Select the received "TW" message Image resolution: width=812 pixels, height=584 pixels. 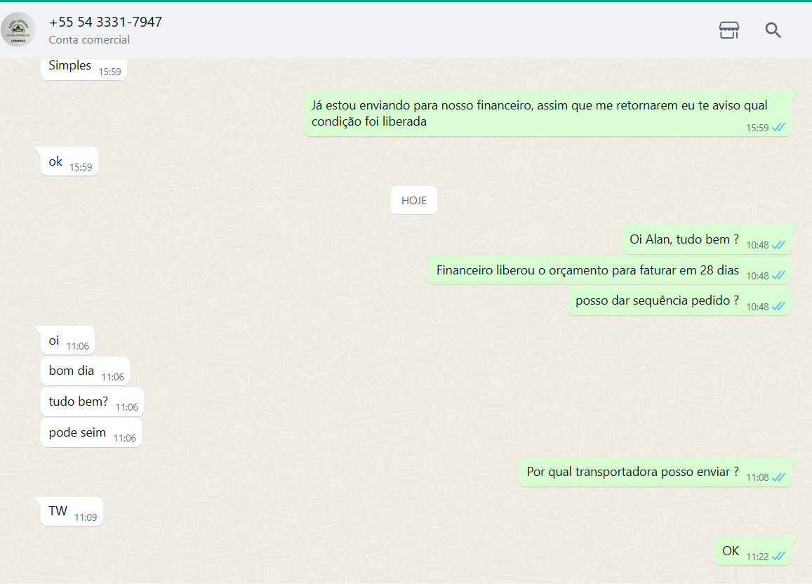(x=58, y=511)
